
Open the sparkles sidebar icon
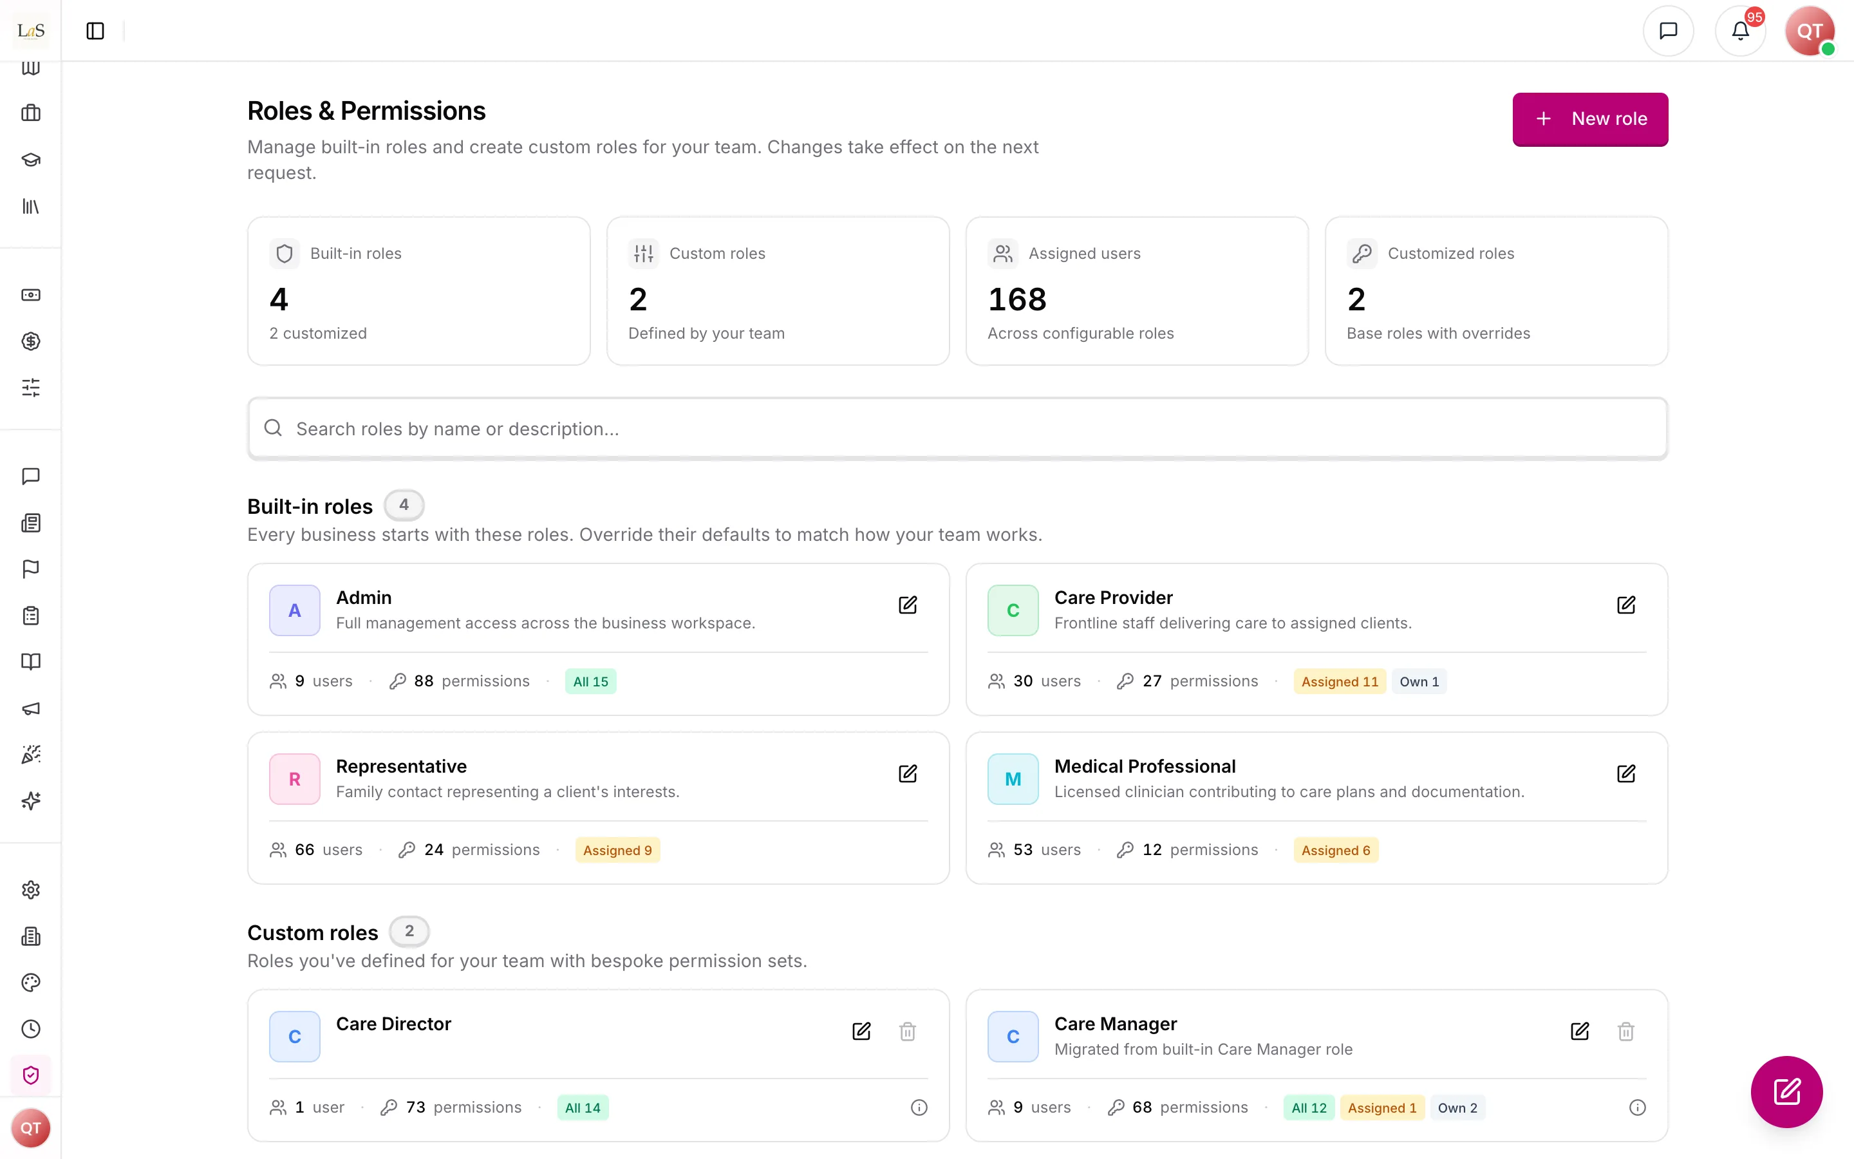(31, 801)
